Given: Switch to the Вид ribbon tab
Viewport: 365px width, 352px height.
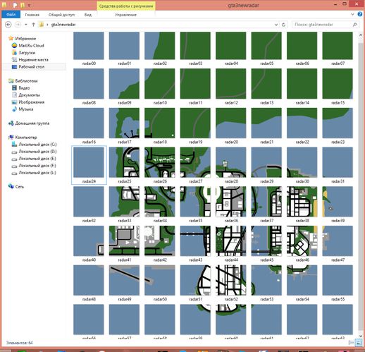Looking at the screenshot, I should (x=88, y=15).
